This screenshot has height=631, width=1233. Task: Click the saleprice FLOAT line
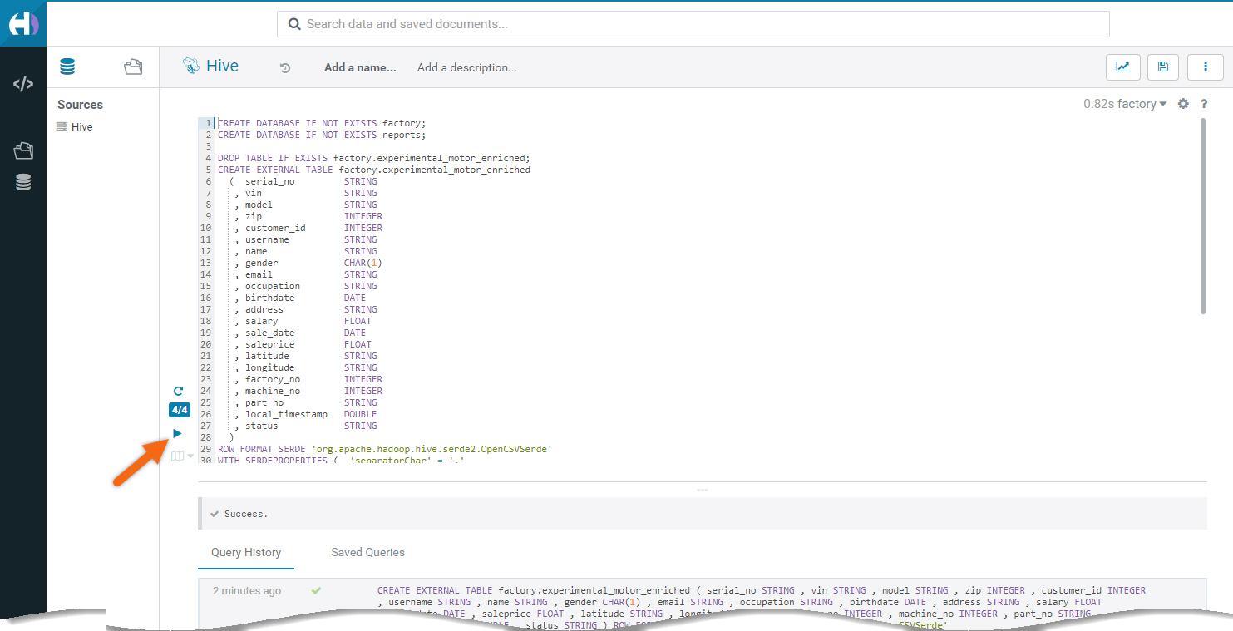pyautogui.click(x=303, y=344)
